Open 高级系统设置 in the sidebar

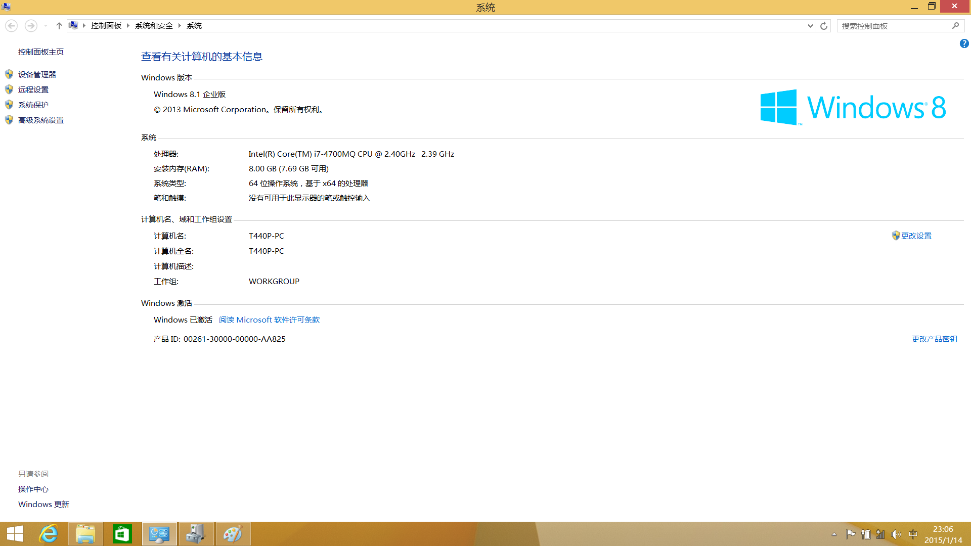click(40, 120)
